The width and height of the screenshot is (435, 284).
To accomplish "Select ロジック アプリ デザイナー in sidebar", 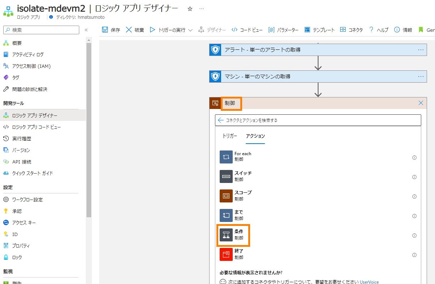I will tap(43, 115).
